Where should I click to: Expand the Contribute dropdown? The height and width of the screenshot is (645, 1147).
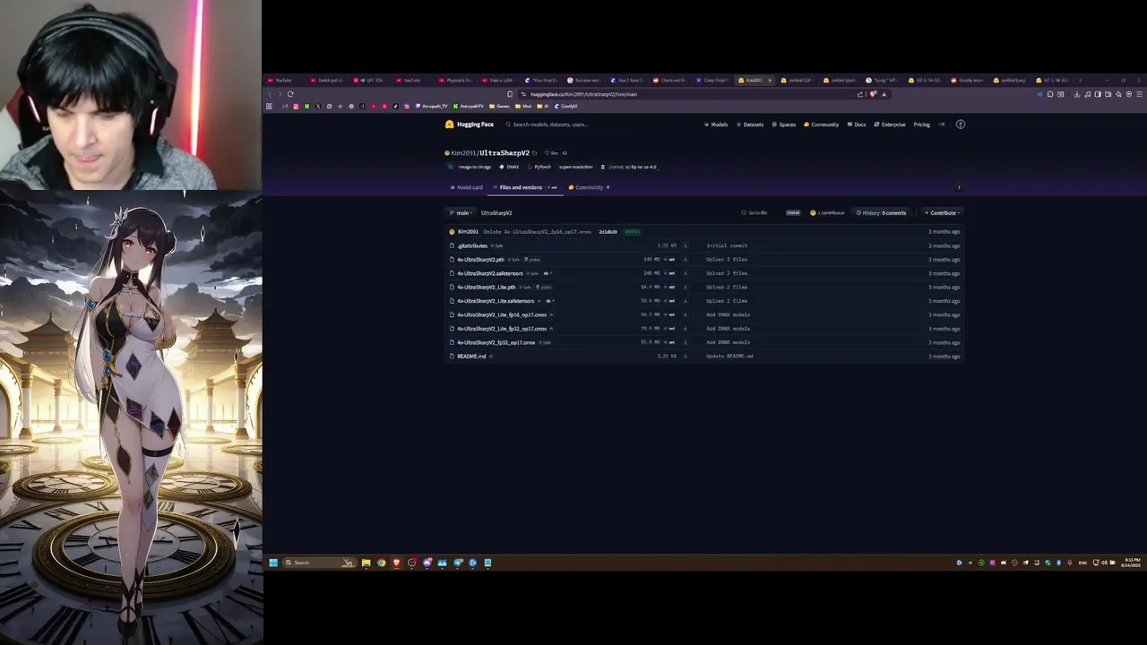(x=943, y=213)
